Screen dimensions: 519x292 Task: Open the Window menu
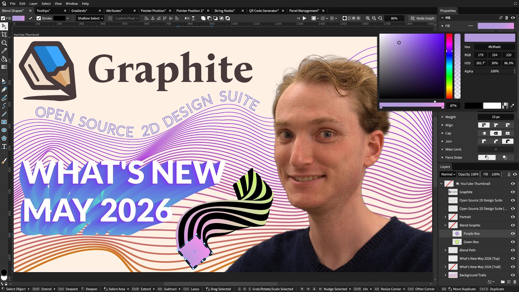click(72, 4)
